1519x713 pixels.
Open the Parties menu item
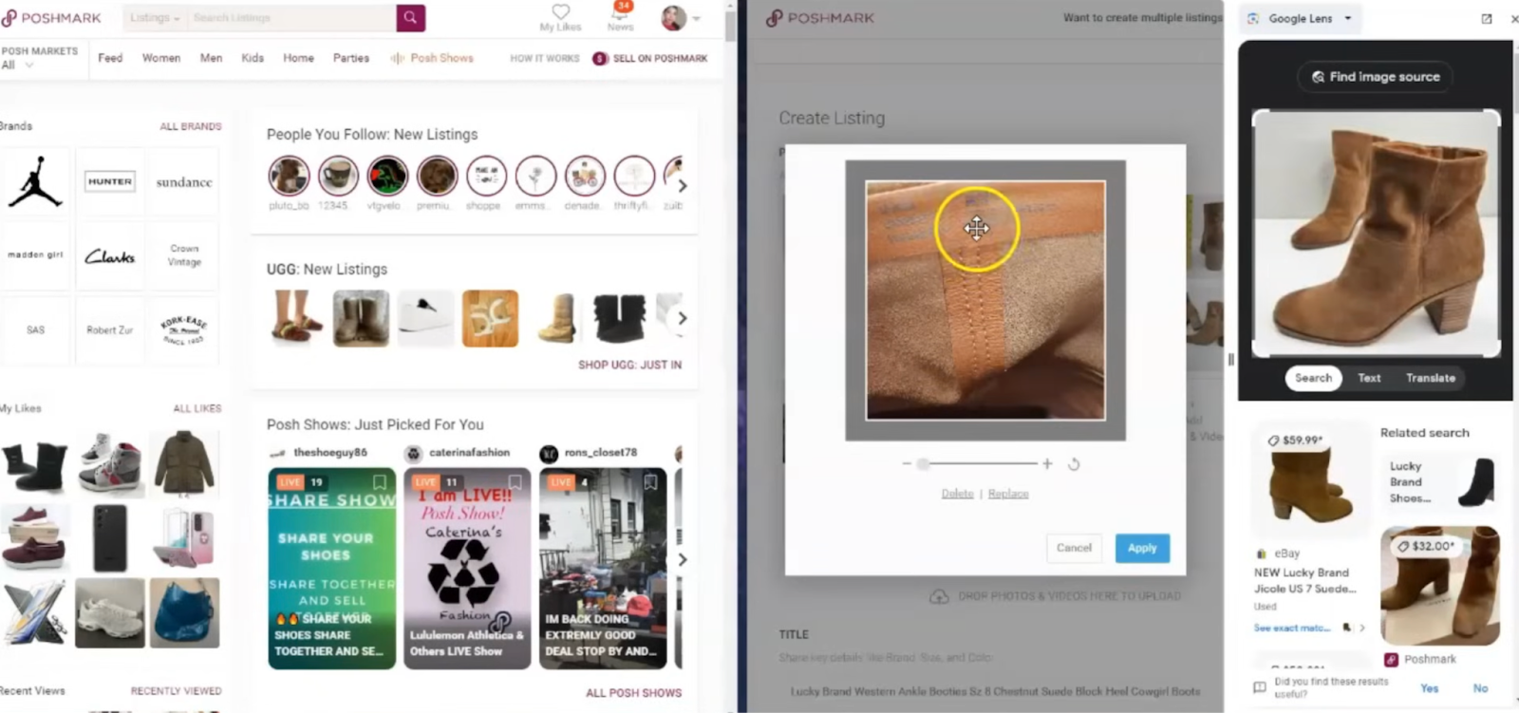point(351,58)
